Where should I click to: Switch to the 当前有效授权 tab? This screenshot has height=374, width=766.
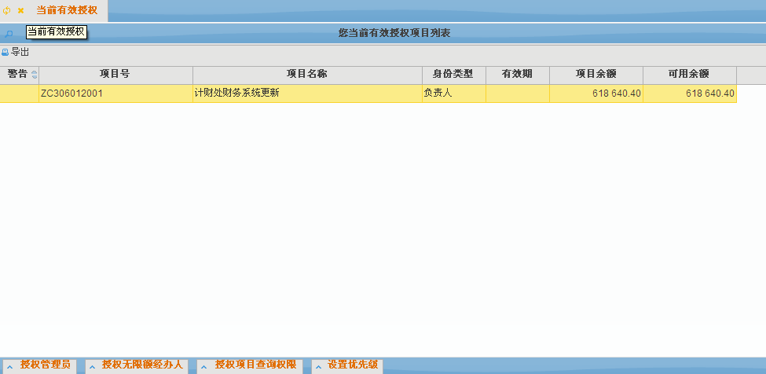67,10
